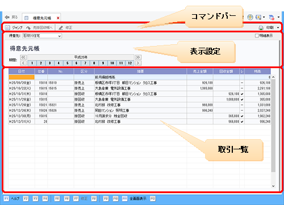284x205 pixels.
Task: Click the 全画面表示 label in function bar
Action: click(138, 199)
